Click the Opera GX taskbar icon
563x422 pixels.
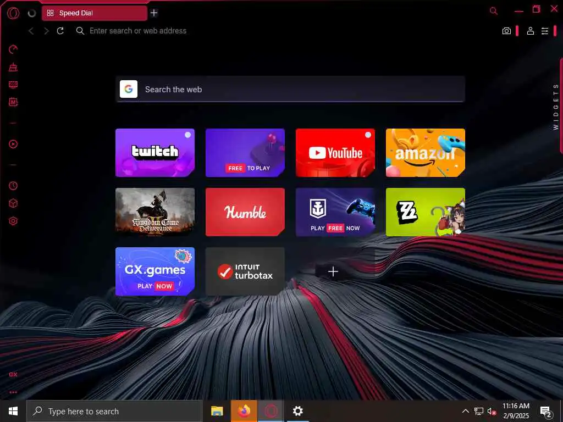(x=271, y=411)
